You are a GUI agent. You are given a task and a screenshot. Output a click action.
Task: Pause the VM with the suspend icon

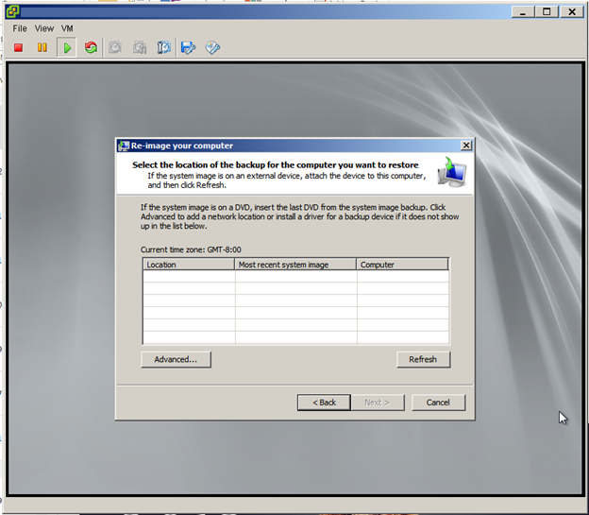(x=42, y=48)
